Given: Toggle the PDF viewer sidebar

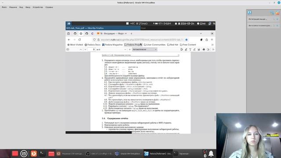Looking at the screenshot, I should 68,50.
